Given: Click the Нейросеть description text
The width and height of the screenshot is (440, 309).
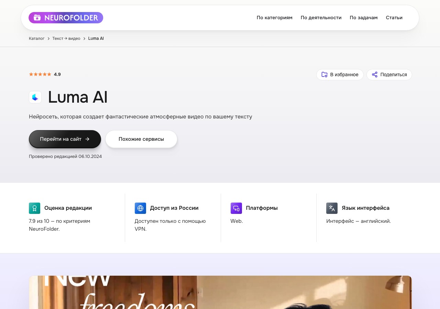Looking at the screenshot, I should pos(141,117).
